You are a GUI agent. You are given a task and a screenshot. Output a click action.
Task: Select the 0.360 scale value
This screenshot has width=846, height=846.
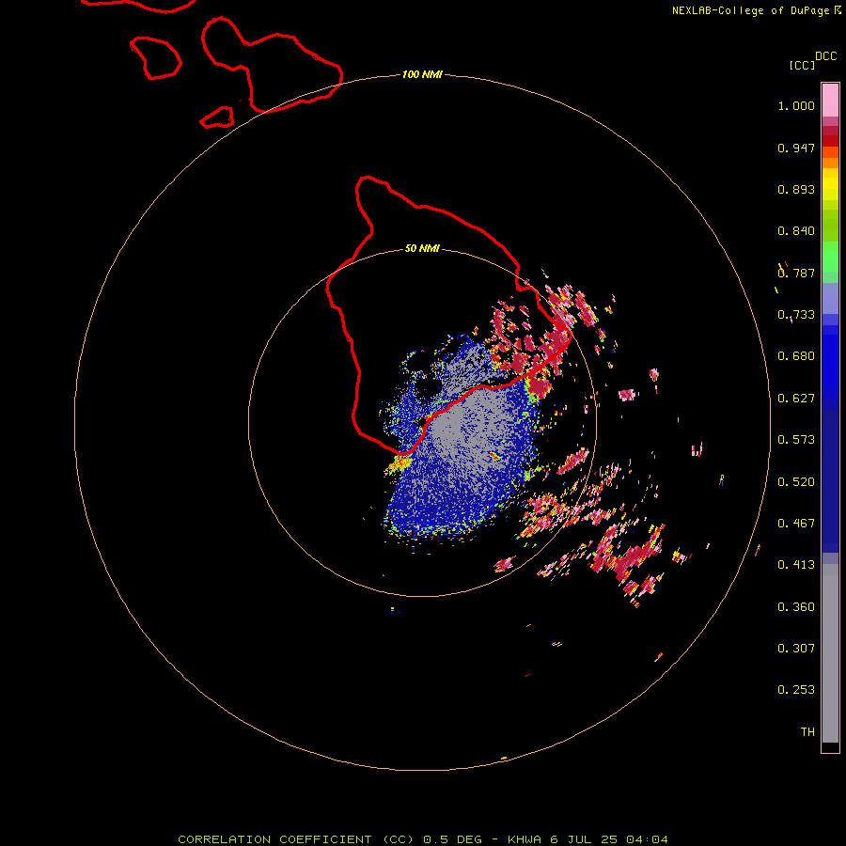796,607
